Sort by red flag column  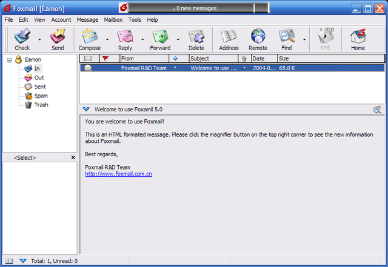[110, 59]
